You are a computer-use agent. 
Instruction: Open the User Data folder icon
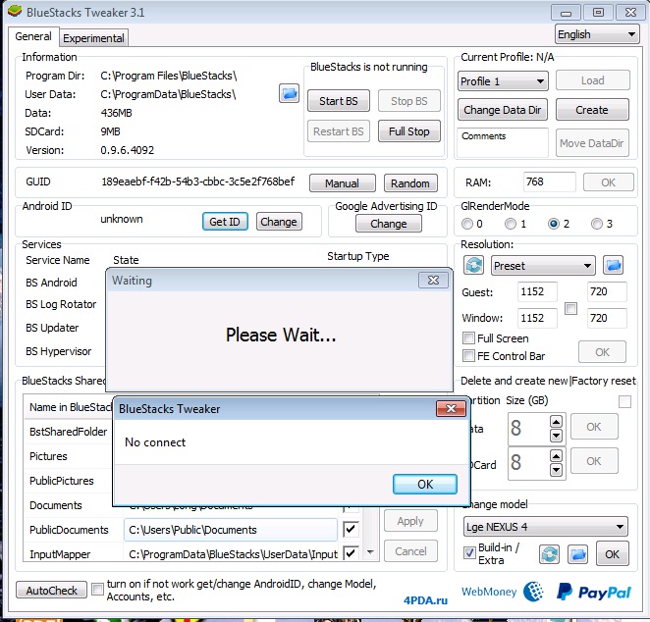pyautogui.click(x=289, y=93)
